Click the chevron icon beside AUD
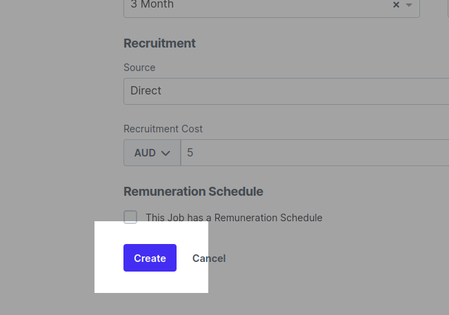449x315 pixels. coord(166,153)
